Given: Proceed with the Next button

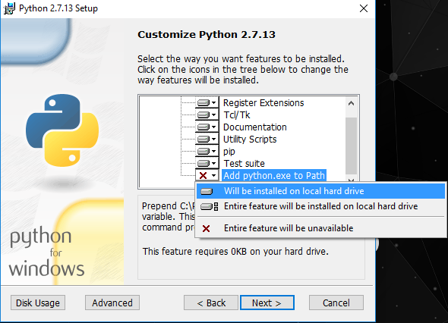Looking at the screenshot, I should point(267,303).
